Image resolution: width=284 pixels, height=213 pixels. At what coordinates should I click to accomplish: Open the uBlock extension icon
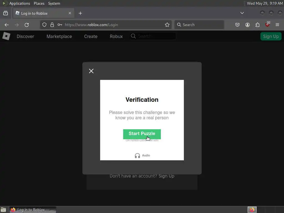(x=268, y=24)
